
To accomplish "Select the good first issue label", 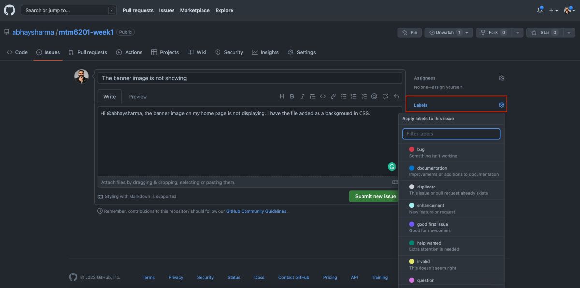I will tap(451, 228).
